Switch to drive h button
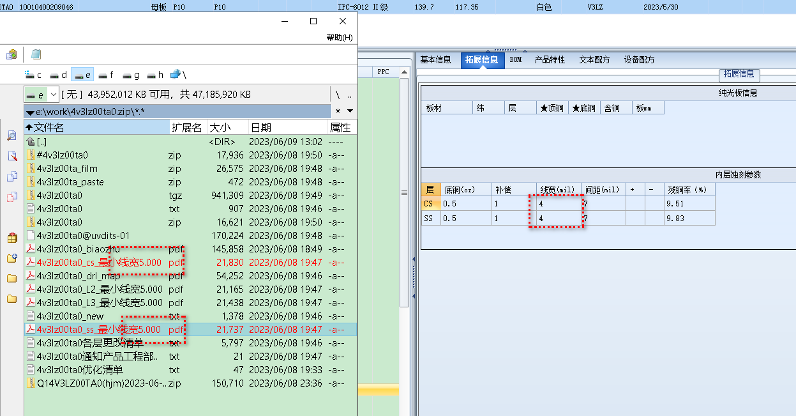Image resolution: width=796 pixels, height=416 pixels. click(x=156, y=75)
